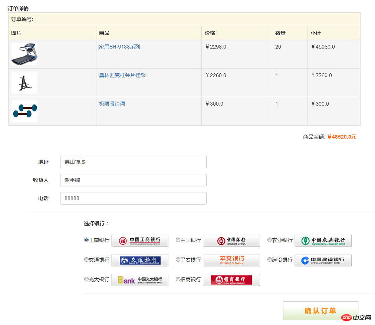Pick the 交通银行 radio button
Viewport: 375px width, 325px height.
click(x=86, y=259)
